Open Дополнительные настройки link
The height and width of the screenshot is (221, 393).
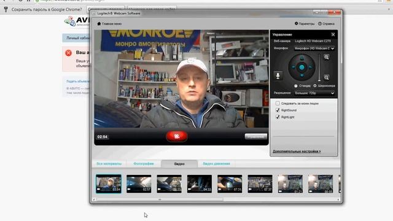pos(297,152)
